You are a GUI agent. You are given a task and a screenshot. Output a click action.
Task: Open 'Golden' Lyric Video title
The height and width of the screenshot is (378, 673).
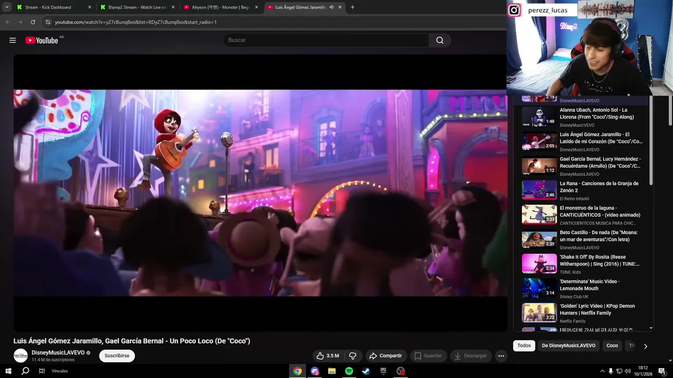(x=597, y=310)
